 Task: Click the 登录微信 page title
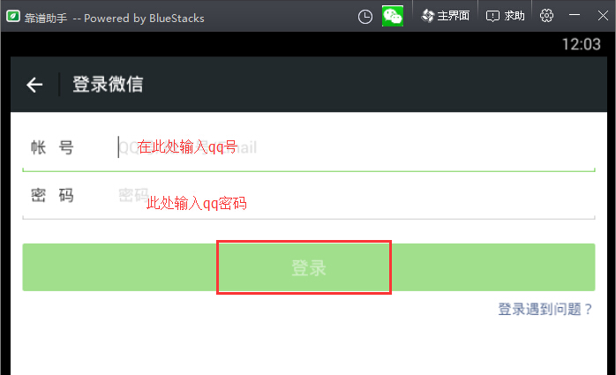coord(108,85)
